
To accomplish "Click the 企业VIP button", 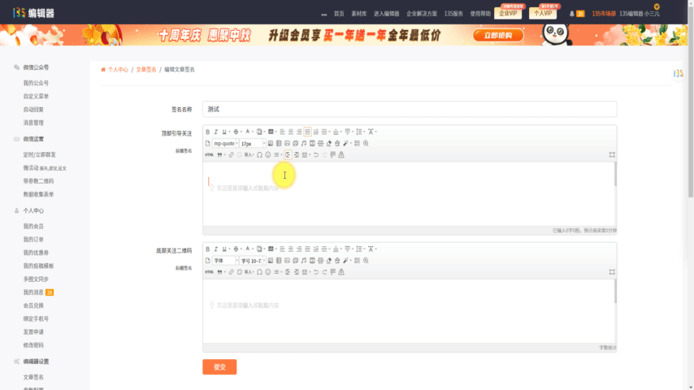I will [x=508, y=13].
